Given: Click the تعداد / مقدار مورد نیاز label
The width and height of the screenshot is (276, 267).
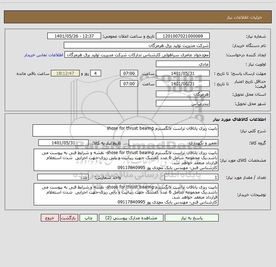Looking at the screenshot, I should (246, 178).
